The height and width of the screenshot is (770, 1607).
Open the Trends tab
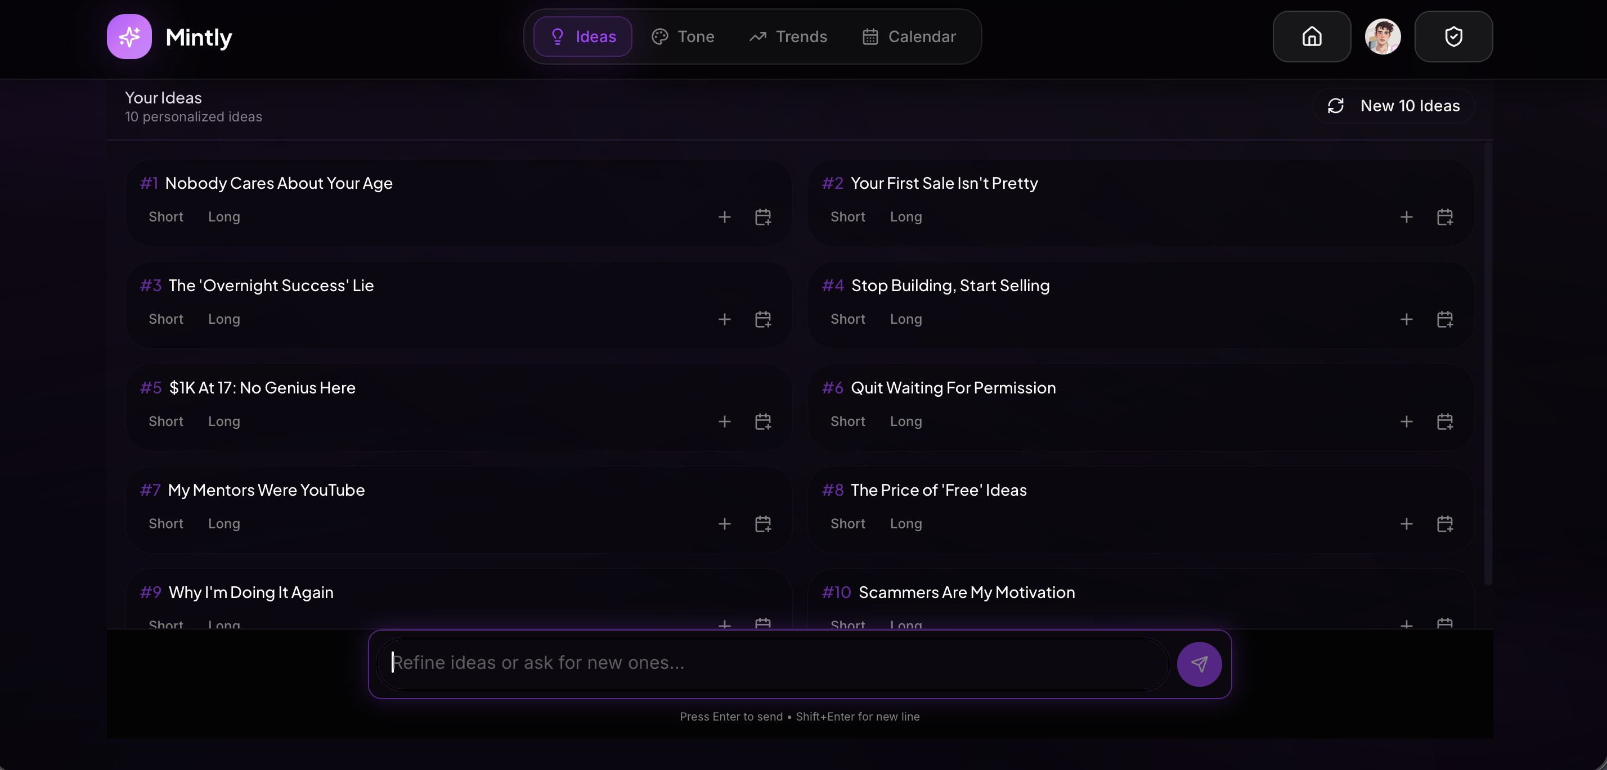788,36
